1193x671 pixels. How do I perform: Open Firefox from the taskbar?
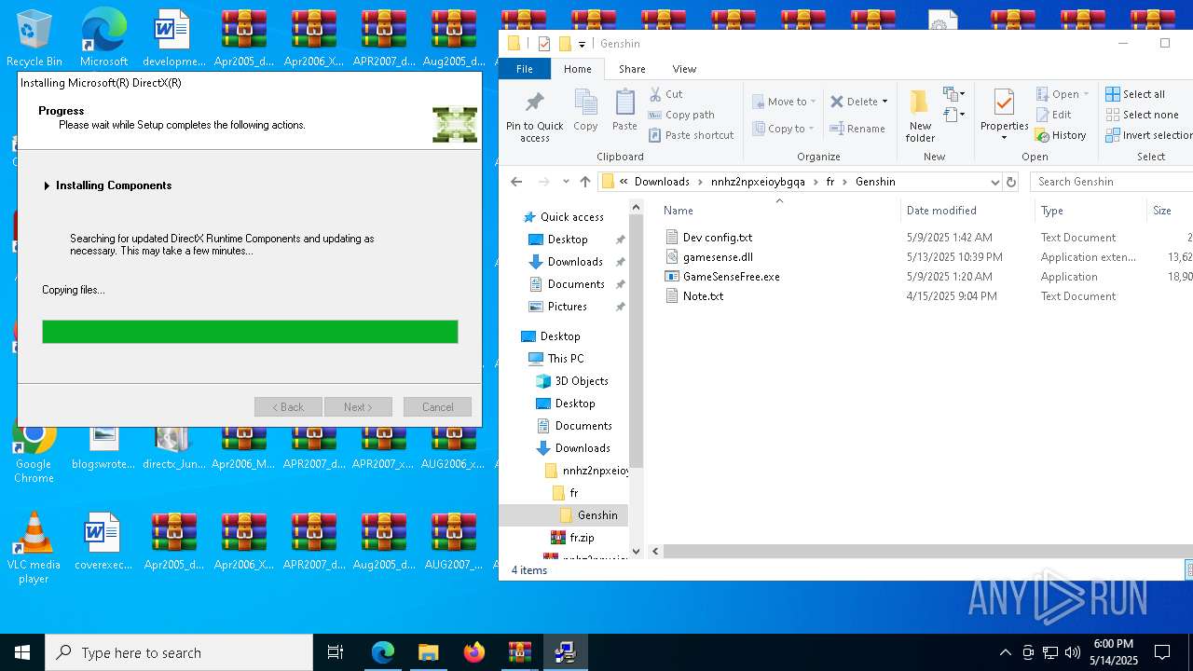coord(473,652)
